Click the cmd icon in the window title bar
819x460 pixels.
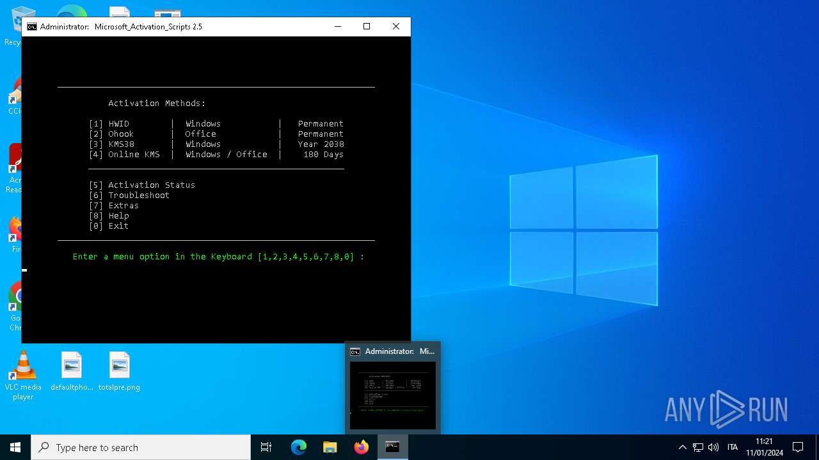32,27
